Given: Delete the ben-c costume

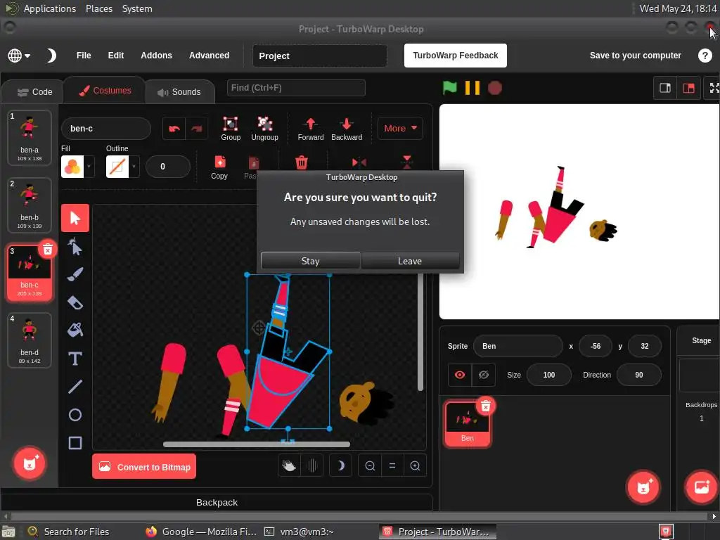Looking at the screenshot, I should coord(47,250).
